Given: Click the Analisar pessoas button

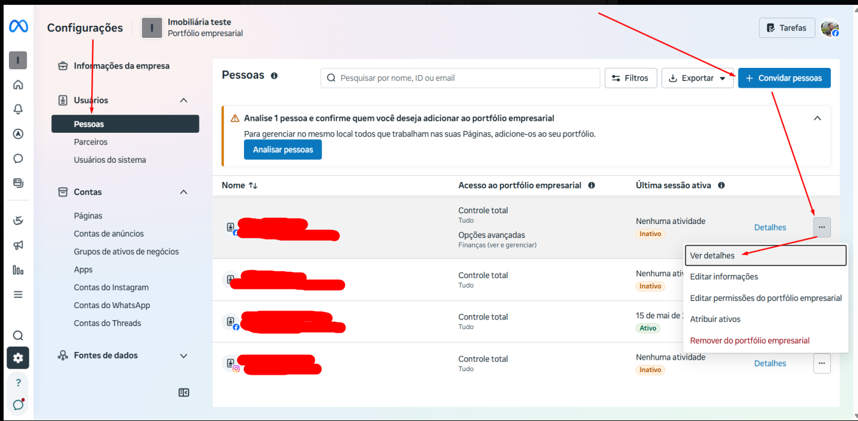Looking at the screenshot, I should pos(283,150).
